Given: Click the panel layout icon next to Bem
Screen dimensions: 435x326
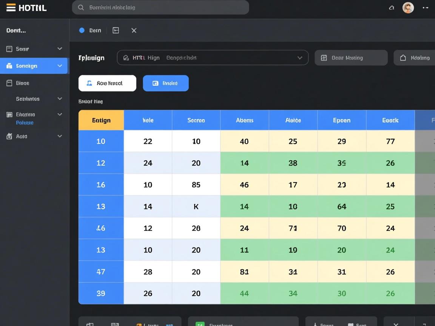Looking at the screenshot, I should [x=116, y=31].
